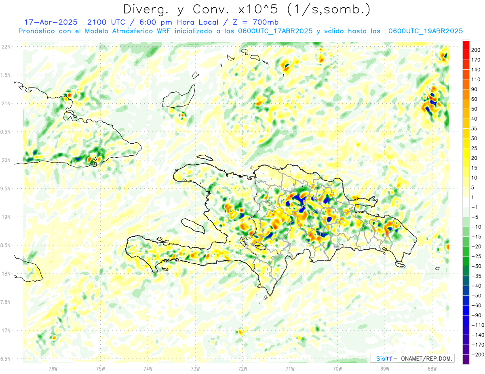Click the '72W' longitude axis label
The height and width of the screenshot is (374, 485).
tap(242, 368)
